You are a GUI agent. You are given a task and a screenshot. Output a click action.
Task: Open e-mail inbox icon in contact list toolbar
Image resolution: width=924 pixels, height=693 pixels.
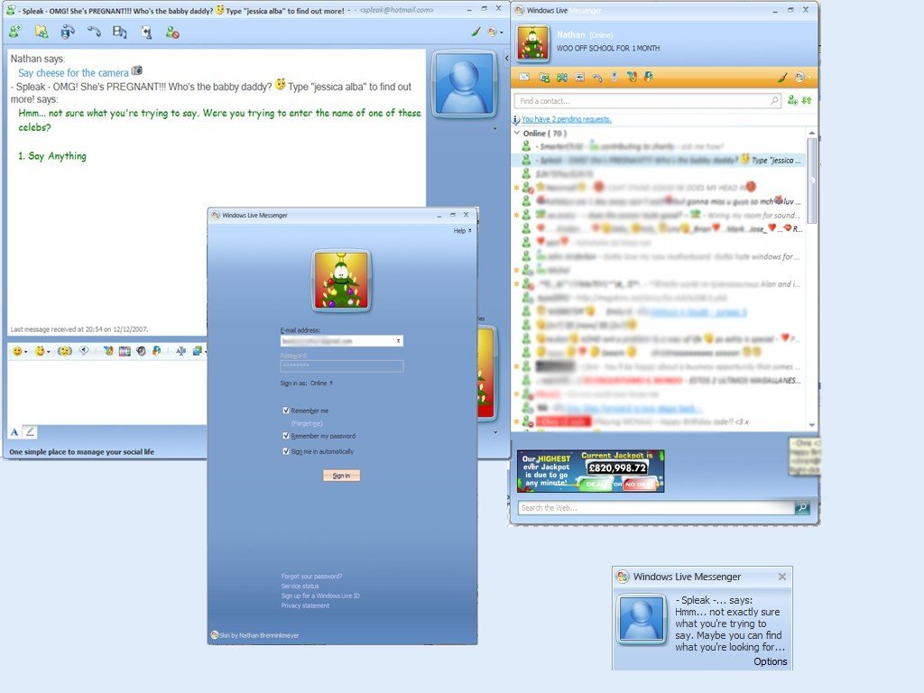tap(524, 78)
